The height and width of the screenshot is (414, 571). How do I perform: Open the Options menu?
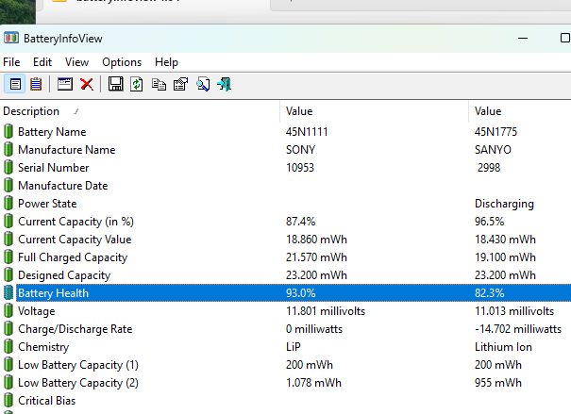[122, 62]
